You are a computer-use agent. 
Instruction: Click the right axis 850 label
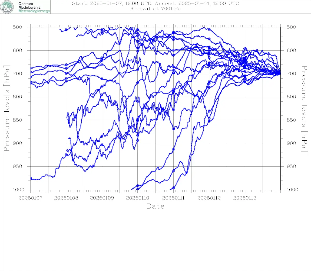(x=291, y=120)
